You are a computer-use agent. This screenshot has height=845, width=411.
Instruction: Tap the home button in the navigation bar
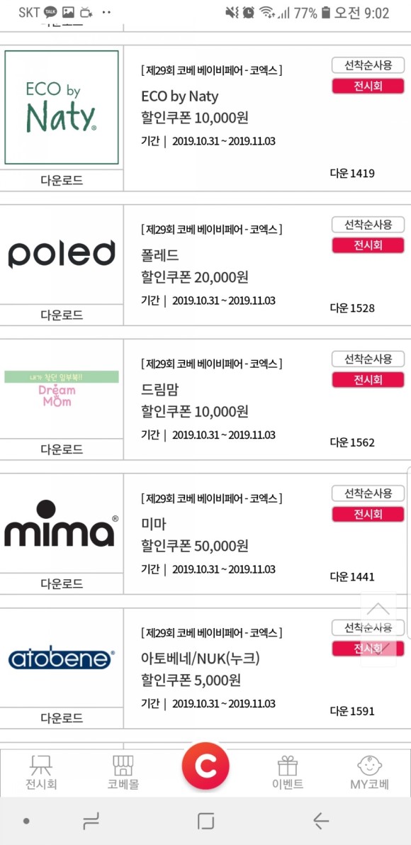(x=205, y=820)
